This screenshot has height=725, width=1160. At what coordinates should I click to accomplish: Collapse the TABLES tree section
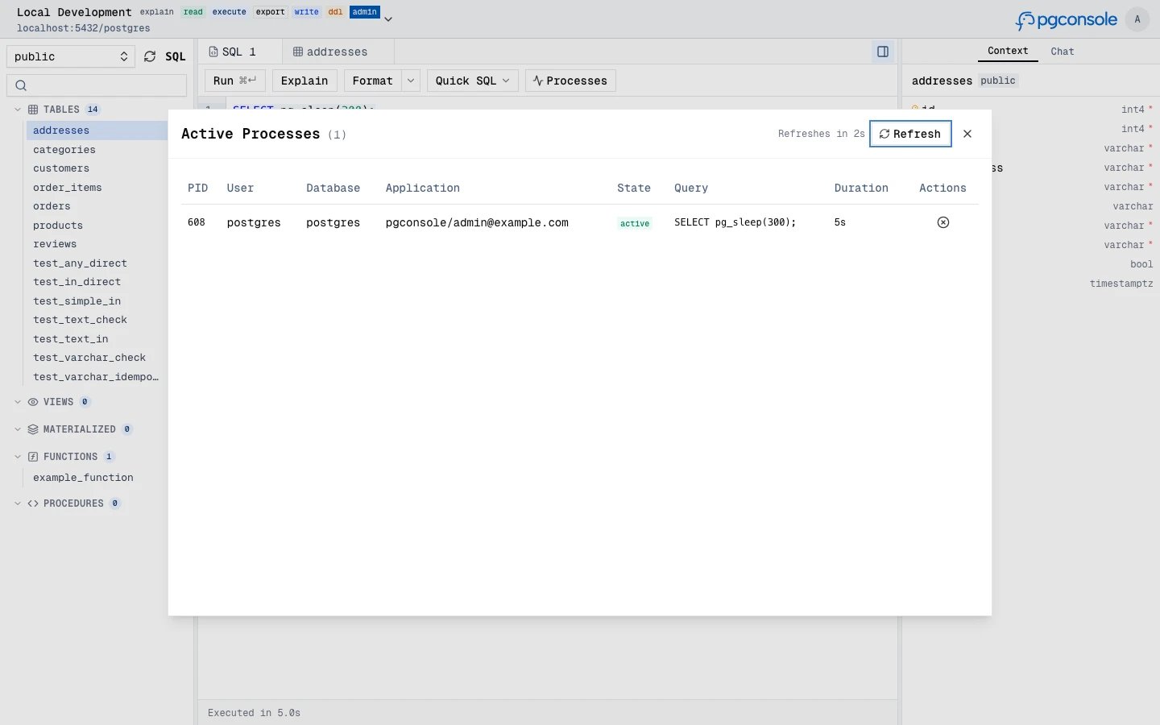pyautogui.click(x=18, y=110)
